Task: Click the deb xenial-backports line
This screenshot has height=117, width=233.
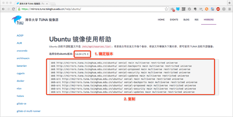Action: tap(121, 66)
